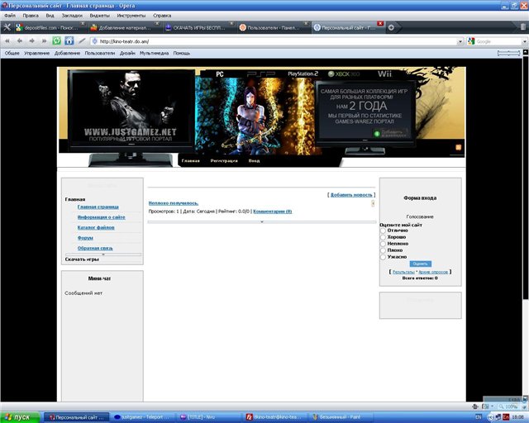Image resolution: width=529 pixels, height=423 pixels.
Task: Click the Добавить новость link
Action: click(351, 195)
